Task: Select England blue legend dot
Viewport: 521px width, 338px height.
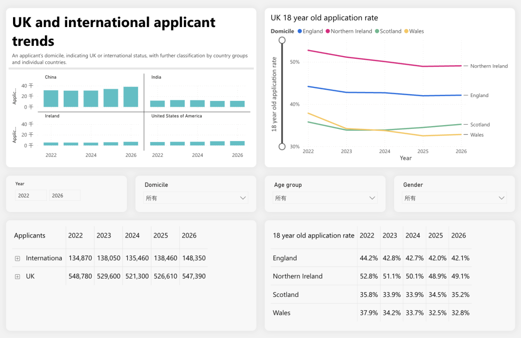Action: [300, 31]
